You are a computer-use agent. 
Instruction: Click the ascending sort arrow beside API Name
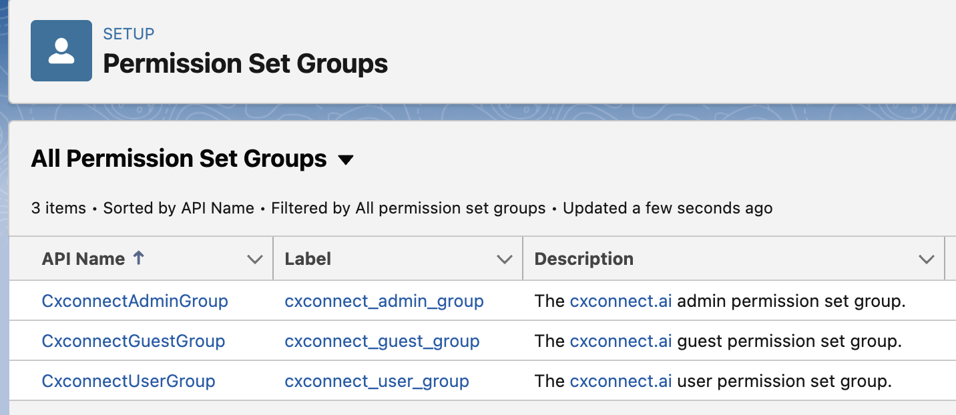pos(138,258)
